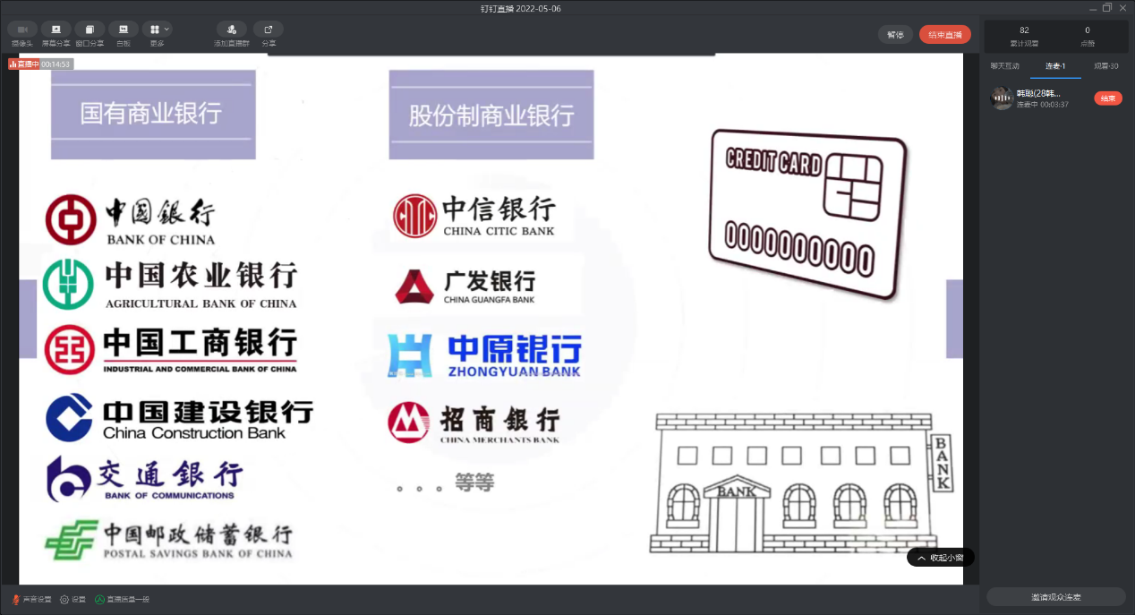Screen dimensions: 1135x615
Task: Open sound settings (声音设置)
Action: click(32, 599)
